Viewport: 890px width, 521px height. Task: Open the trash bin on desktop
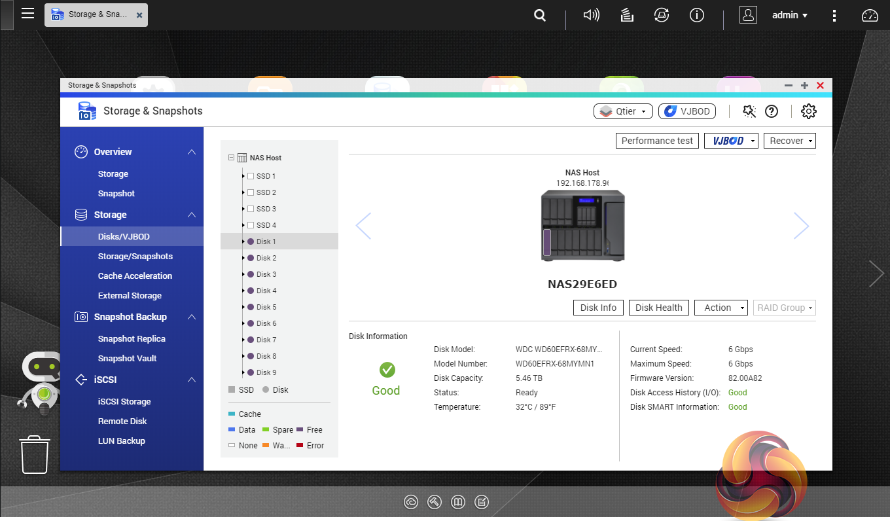[x=35, y=454]
